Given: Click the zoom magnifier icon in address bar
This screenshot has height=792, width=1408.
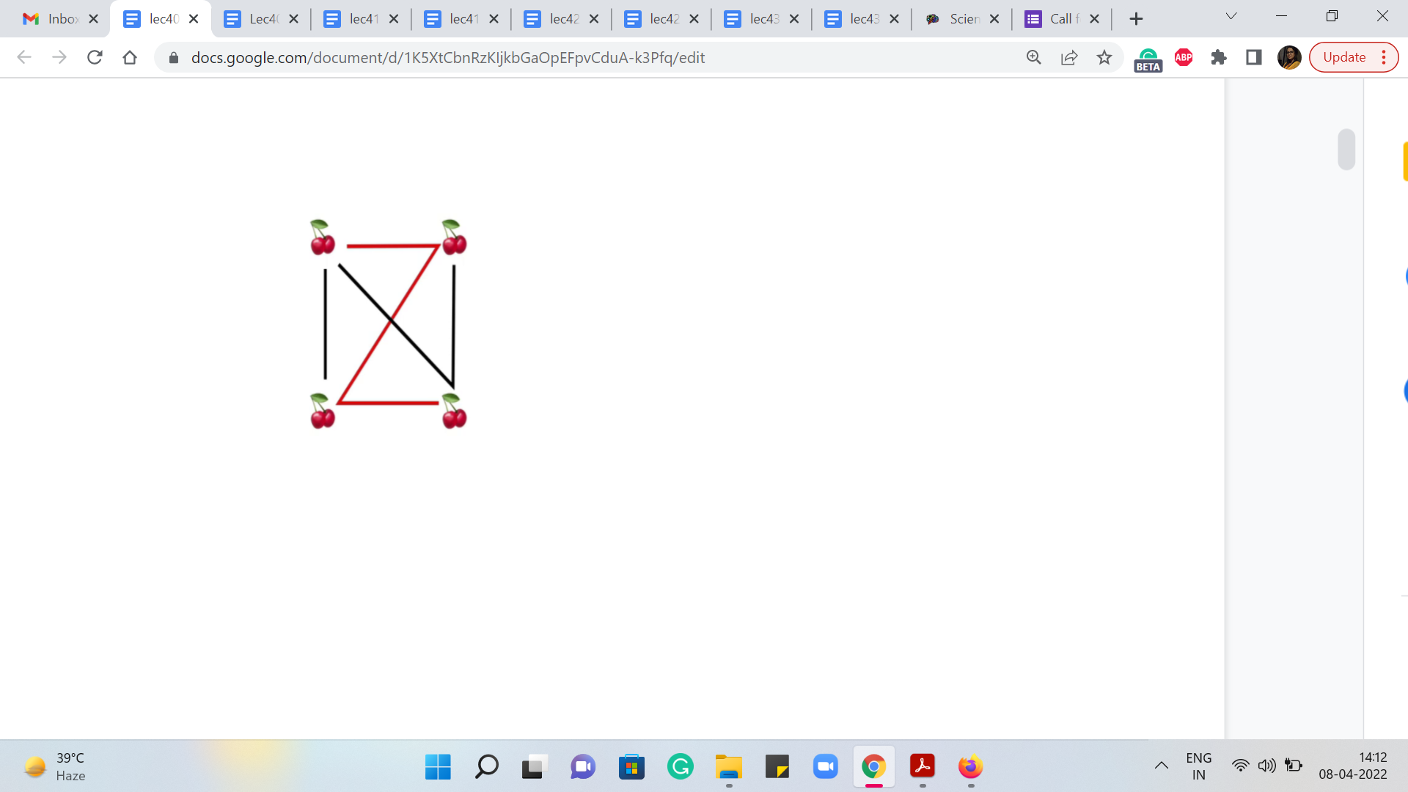Looking at the screenshot, I should [x=1034, y=57].
